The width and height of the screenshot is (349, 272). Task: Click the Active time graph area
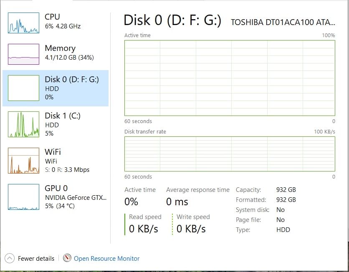[230, 78]
